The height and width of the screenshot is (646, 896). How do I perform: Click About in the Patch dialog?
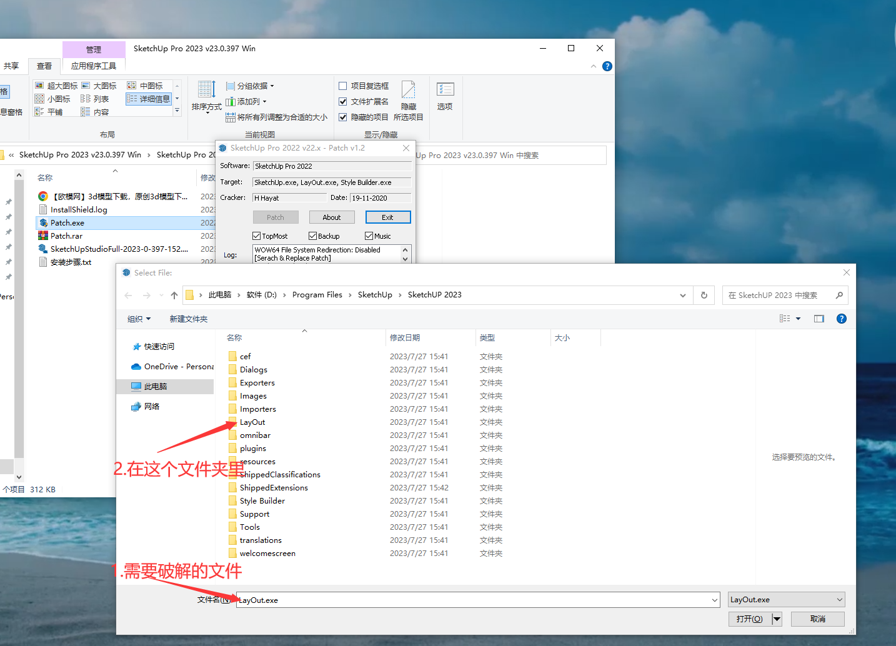coord(332,217)
